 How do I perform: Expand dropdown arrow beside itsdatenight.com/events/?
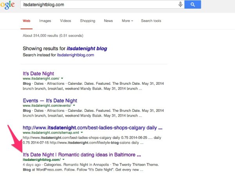tap(74, 106)
